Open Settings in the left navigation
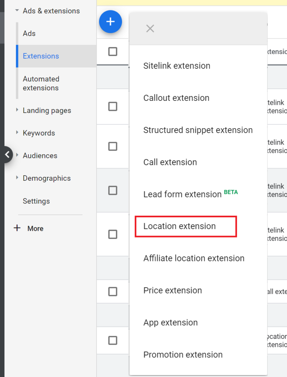The width and height of the screenshot is (287, 377). (36, 201)
